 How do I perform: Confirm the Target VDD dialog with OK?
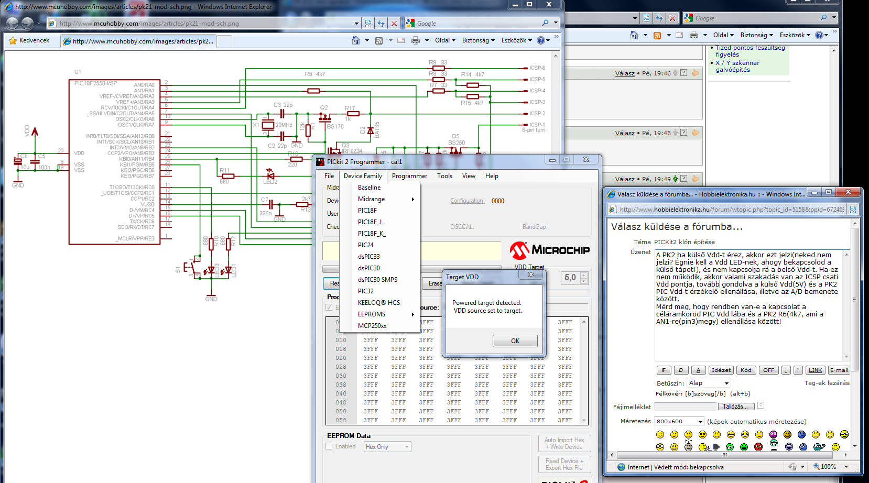(x=515, y=341)
